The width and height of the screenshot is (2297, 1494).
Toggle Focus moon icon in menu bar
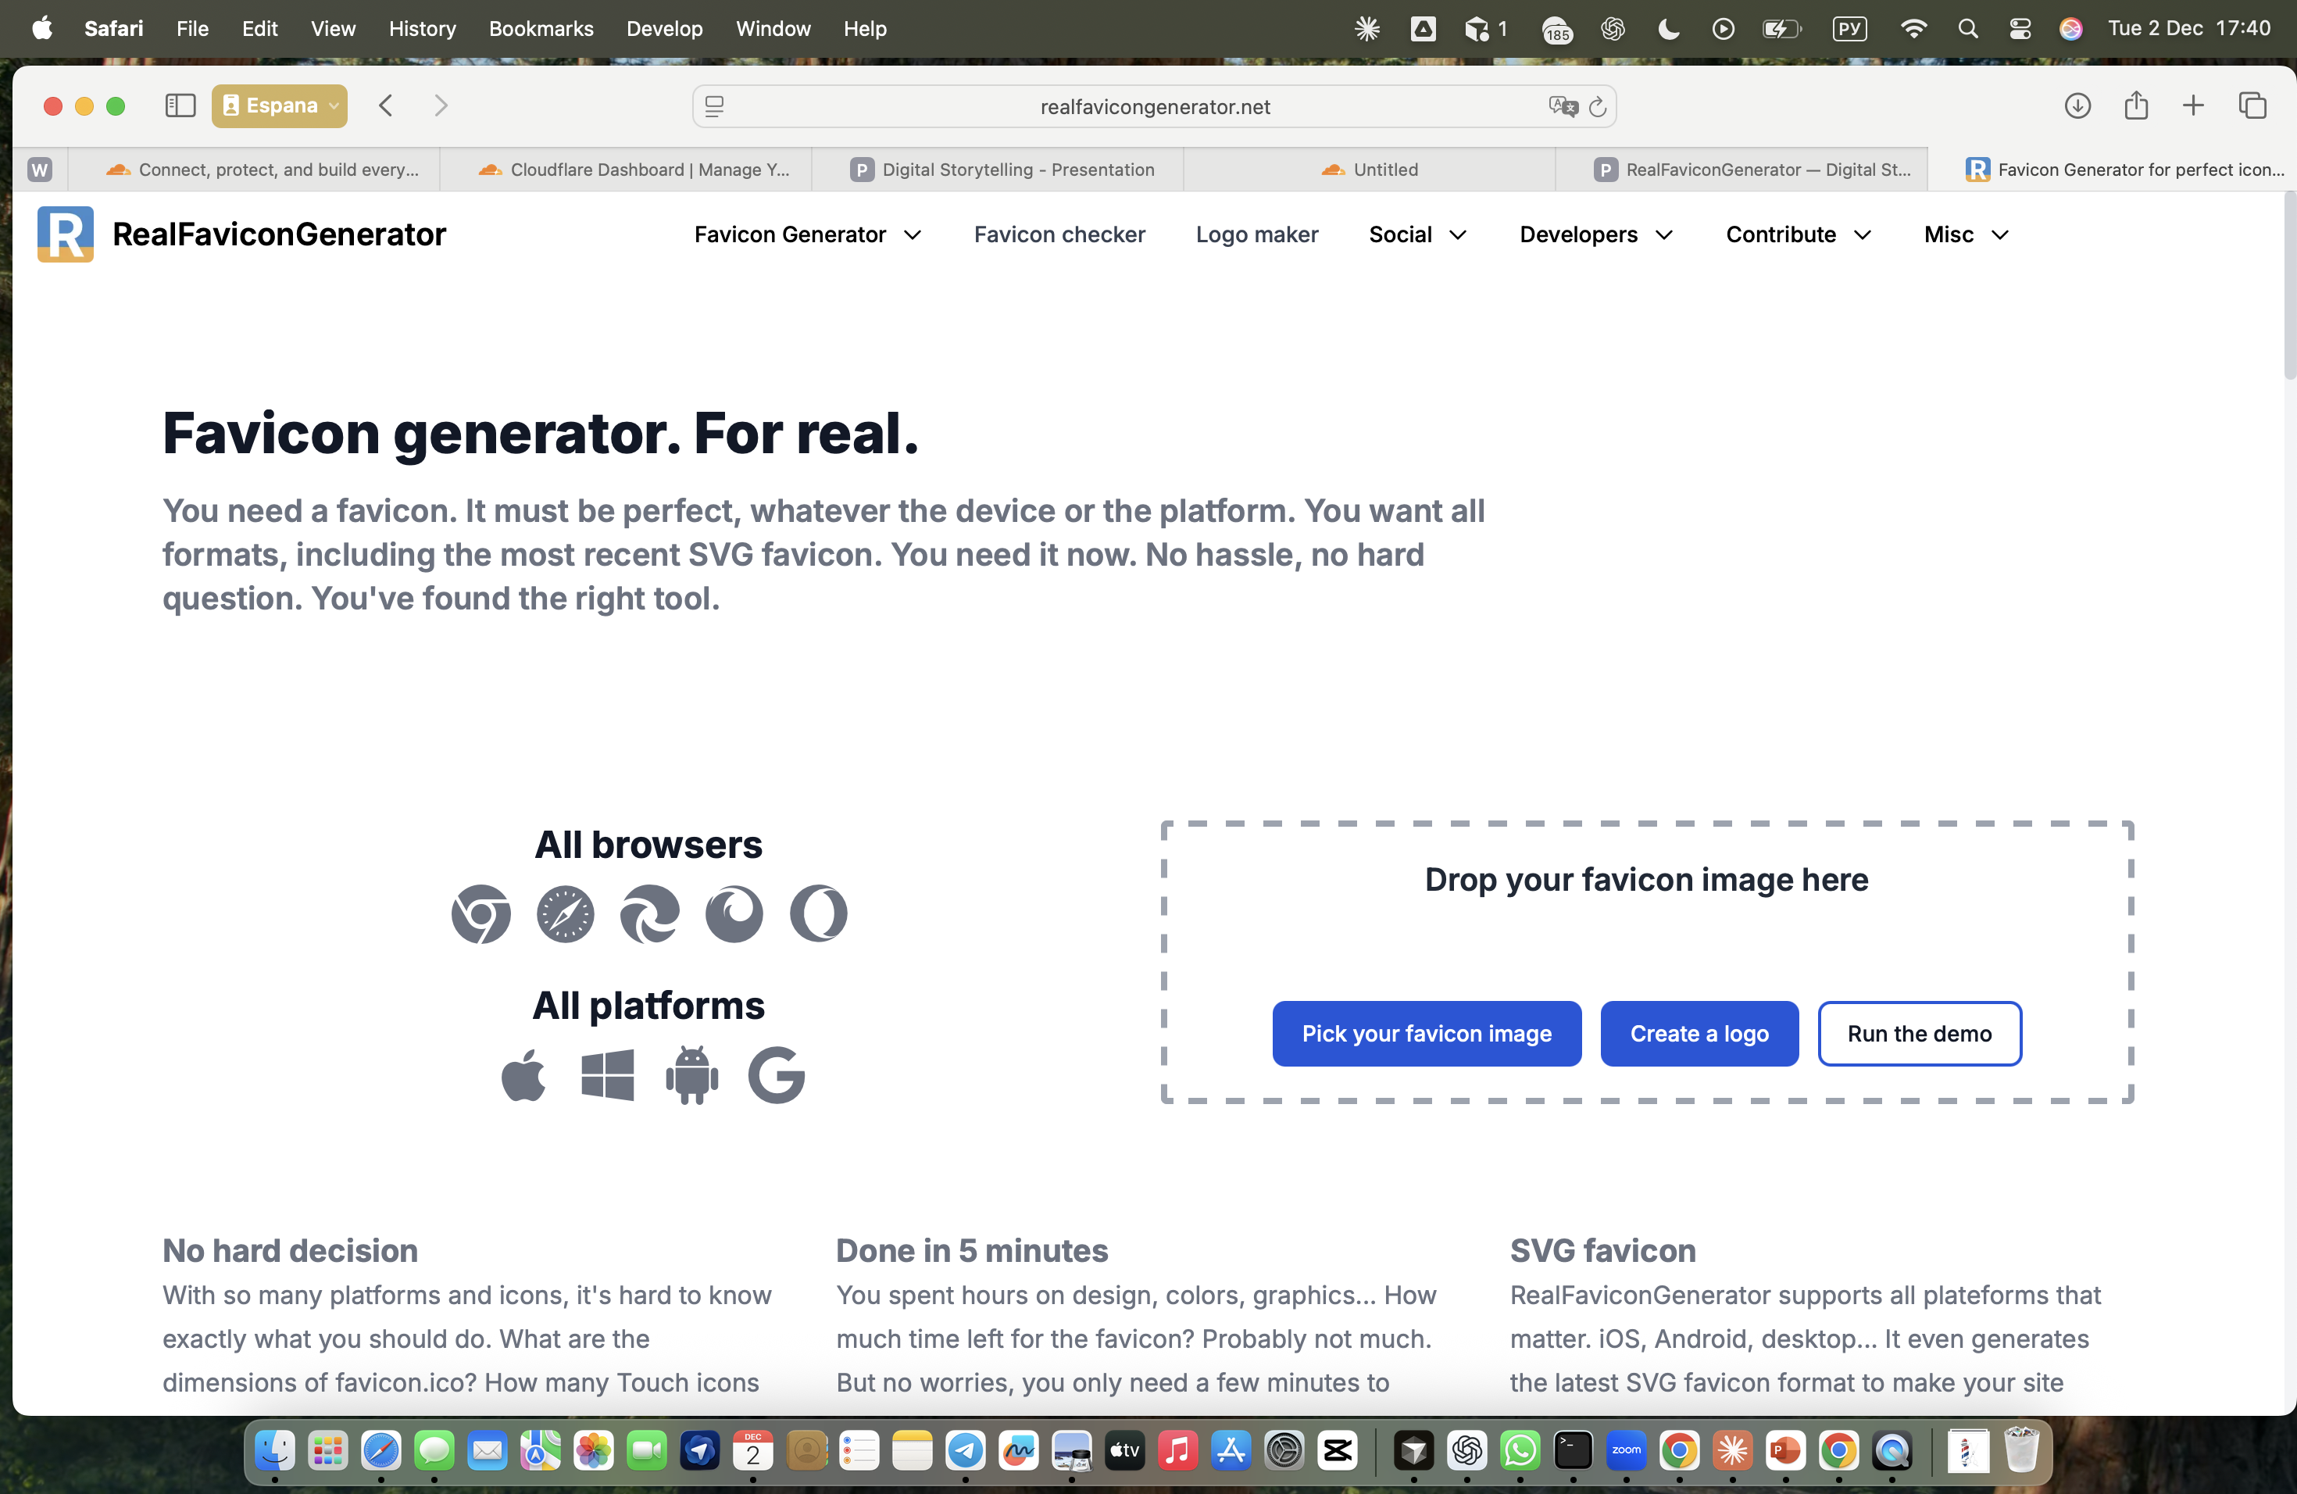pos(1669,29)
